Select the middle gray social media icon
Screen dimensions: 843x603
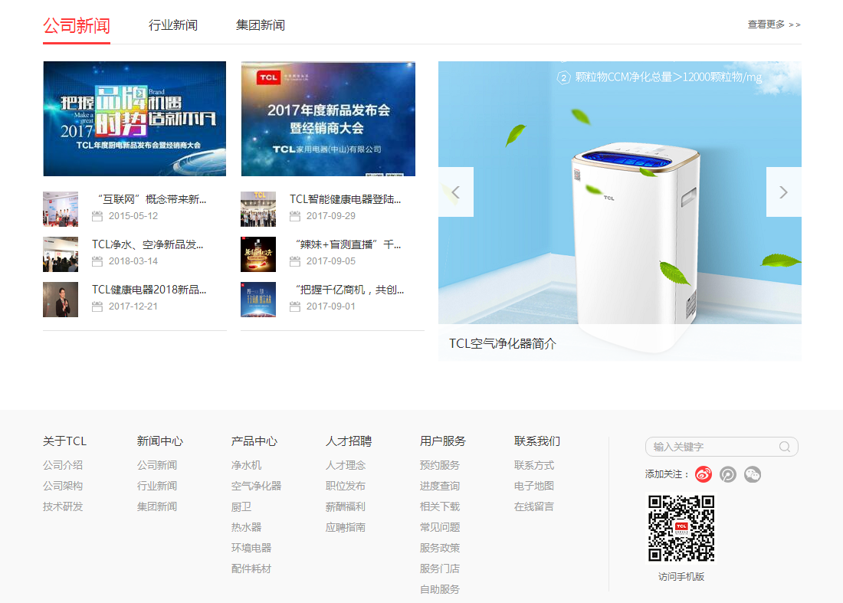[x=727, y=474]
